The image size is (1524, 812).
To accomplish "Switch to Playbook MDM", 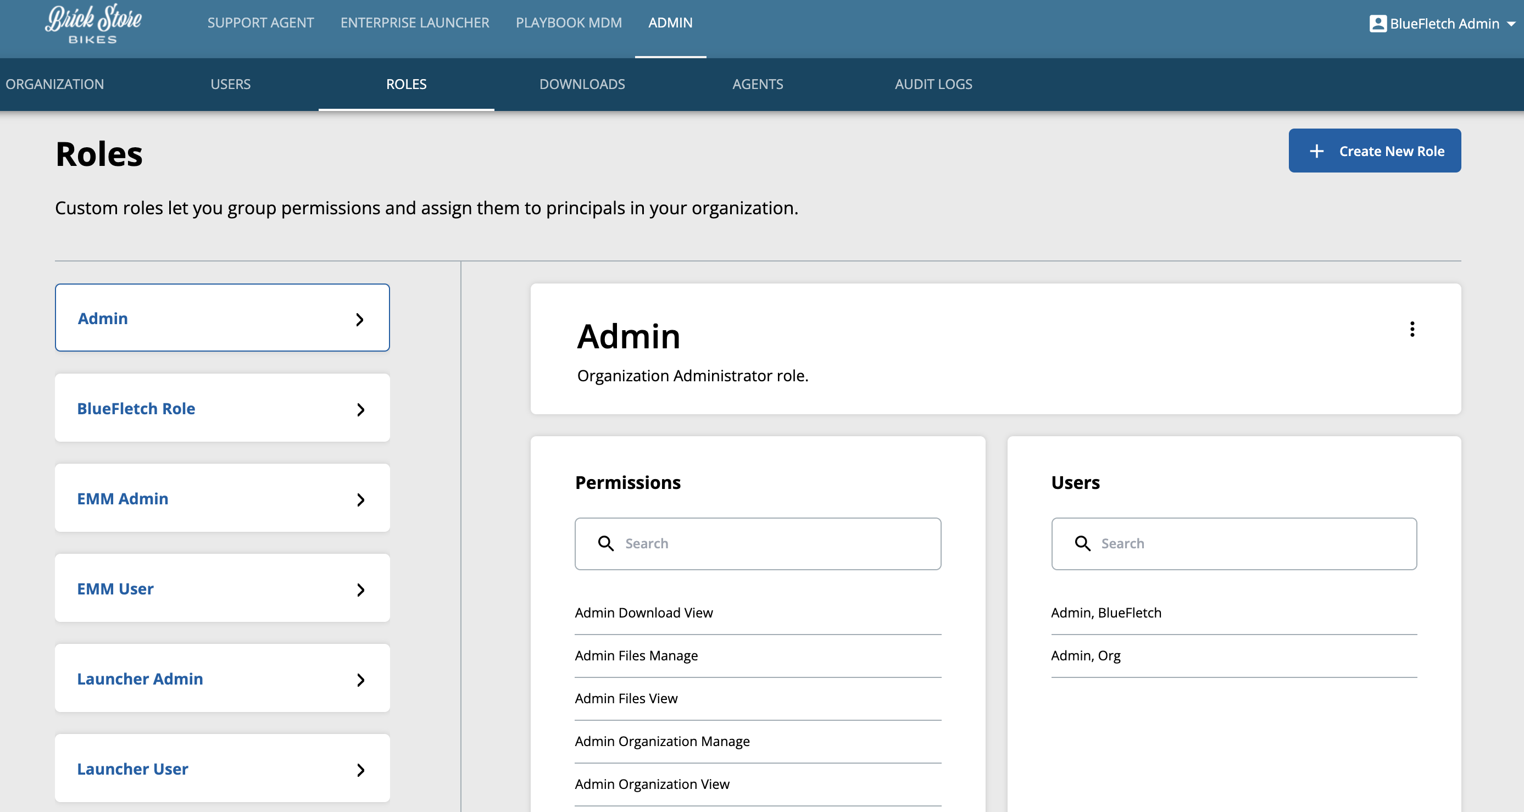I will [x=569, y=23].
